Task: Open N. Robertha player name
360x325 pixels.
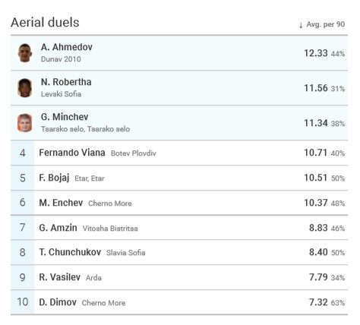Action: click(x=66, y=82)
